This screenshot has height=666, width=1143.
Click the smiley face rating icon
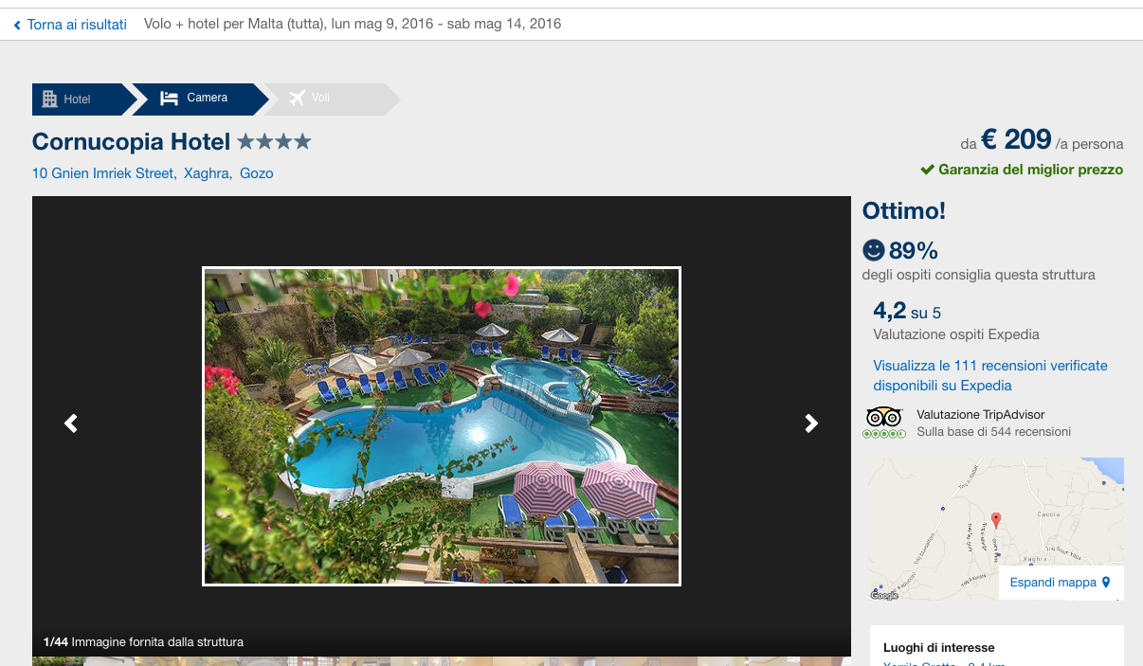(873, 250)
